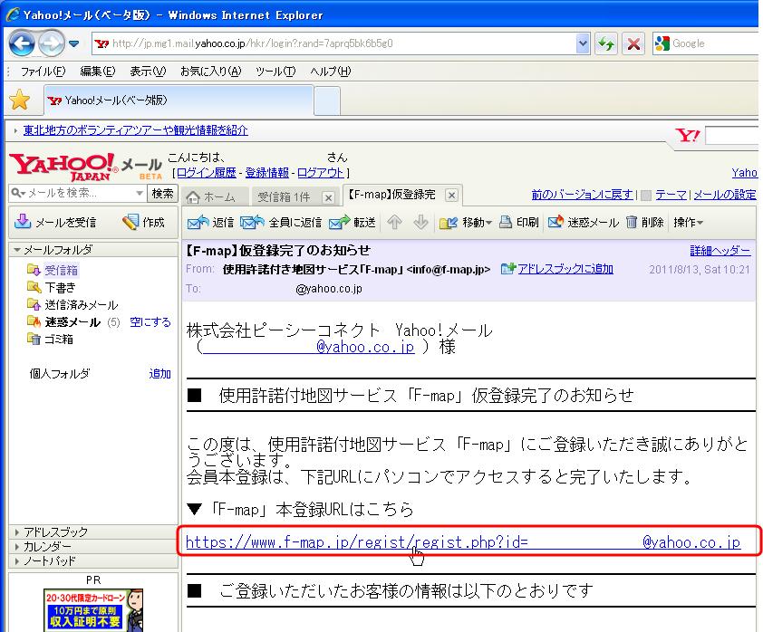Open the 表示(V) menu
Screen dimensions: 763x632
(148, 72)
